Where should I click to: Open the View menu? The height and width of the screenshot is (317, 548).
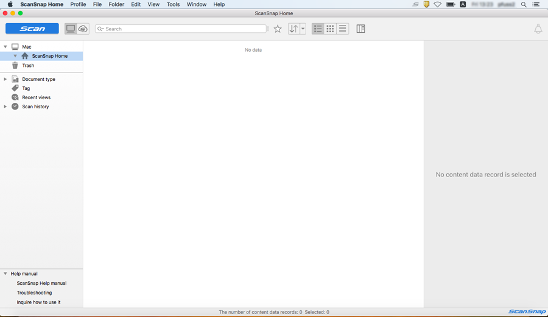[153, 4]
